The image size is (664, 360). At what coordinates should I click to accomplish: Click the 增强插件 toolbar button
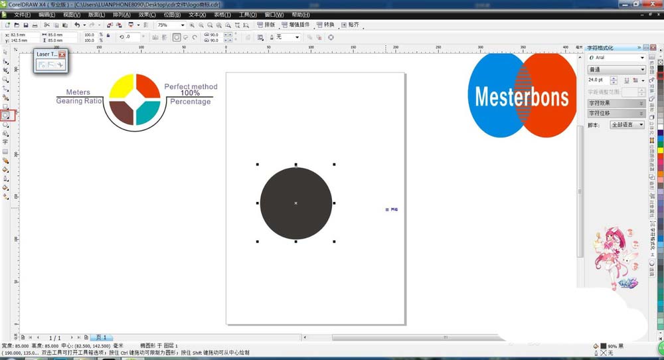click(295, 25)
